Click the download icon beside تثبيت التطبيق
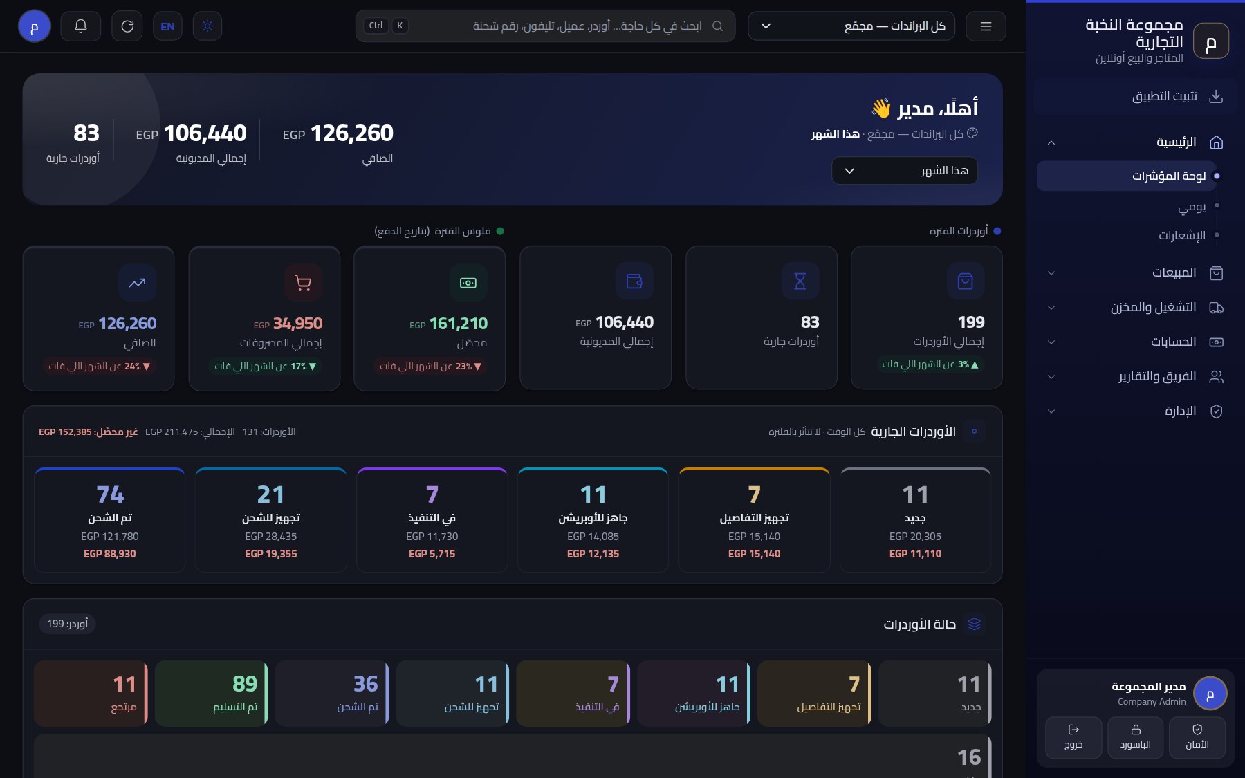Image resolution: width=1245 pixels, height=778 pixels. point(1216,96)
